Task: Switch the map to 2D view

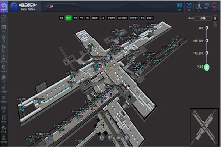Action: (118, 137)
